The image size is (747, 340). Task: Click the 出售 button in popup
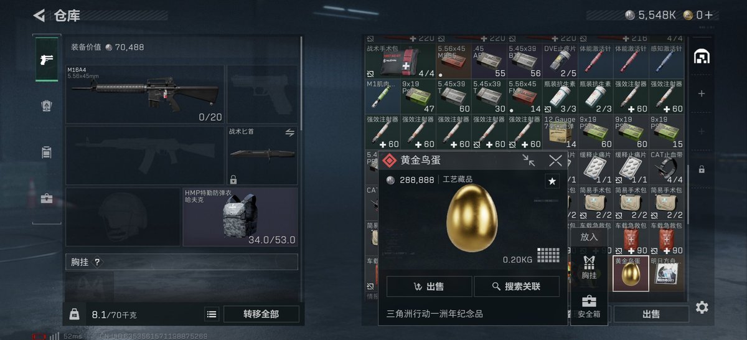tap(429, 286)
